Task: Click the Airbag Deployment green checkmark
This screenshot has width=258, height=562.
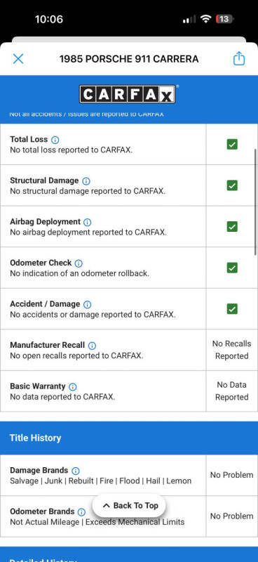Action: click(232, 226)
